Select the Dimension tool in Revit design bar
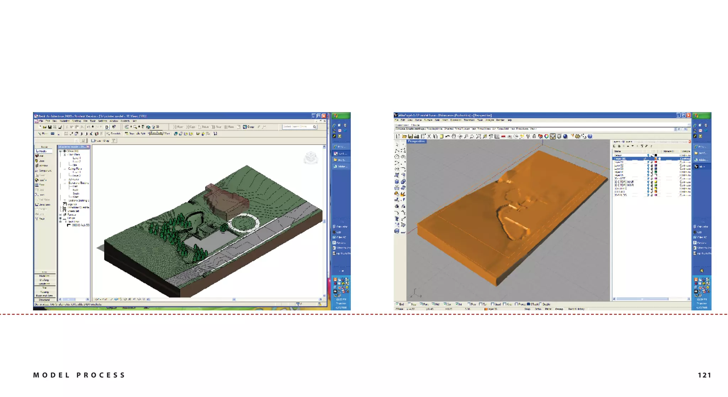Viewport: 728px width, 397px height. [x=43, y=205]
